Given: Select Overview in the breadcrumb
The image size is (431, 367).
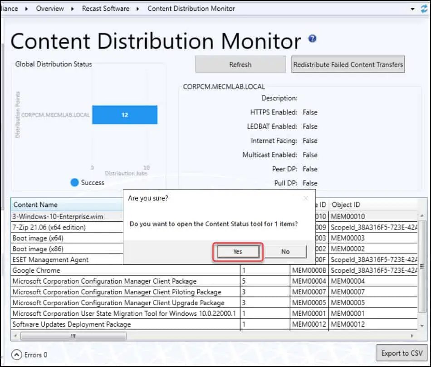Looking at the screenshot, I should (x=50, y=9).
